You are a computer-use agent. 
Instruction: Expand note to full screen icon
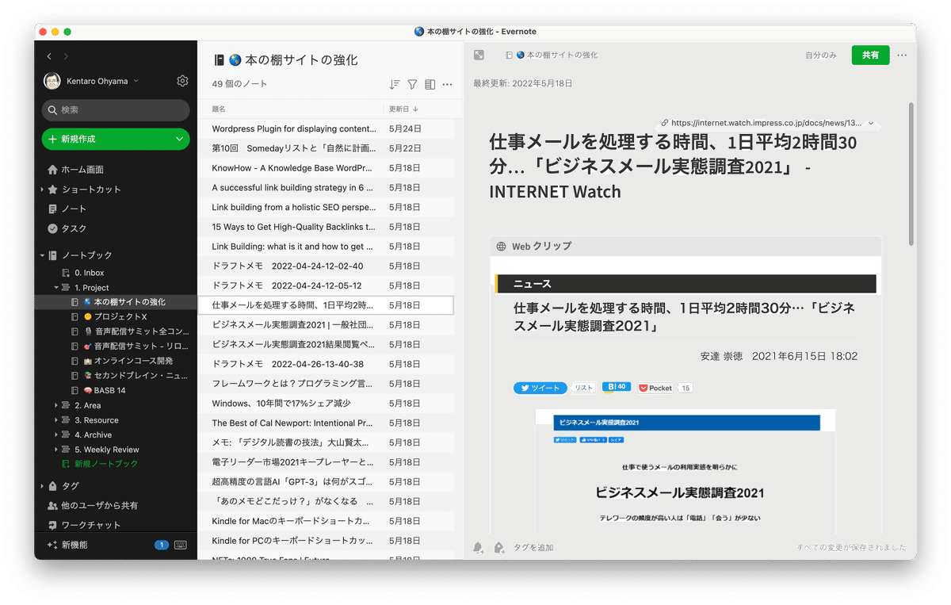click(x=479, y=55)
